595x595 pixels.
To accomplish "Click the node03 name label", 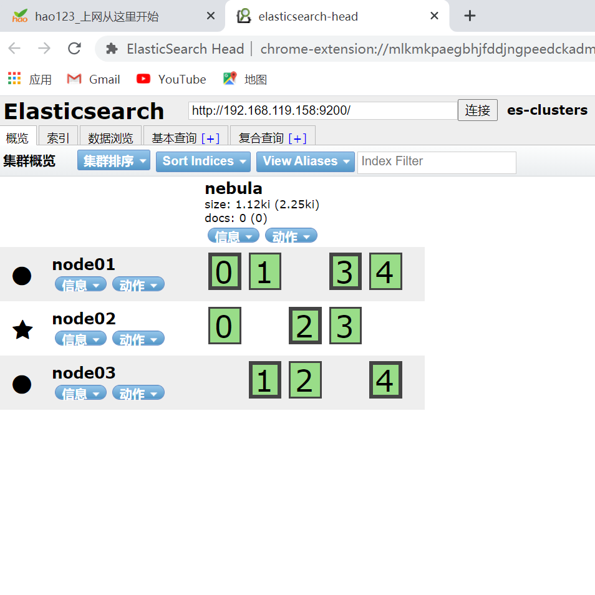I will 84,373.
